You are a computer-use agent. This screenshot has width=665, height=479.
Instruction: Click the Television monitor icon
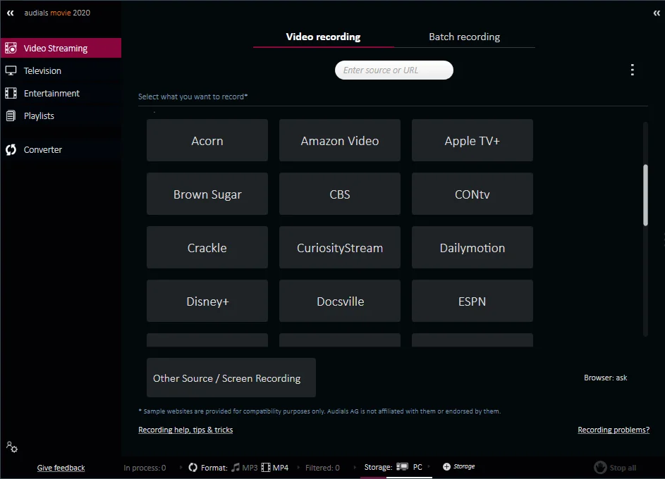pos(11,70)
